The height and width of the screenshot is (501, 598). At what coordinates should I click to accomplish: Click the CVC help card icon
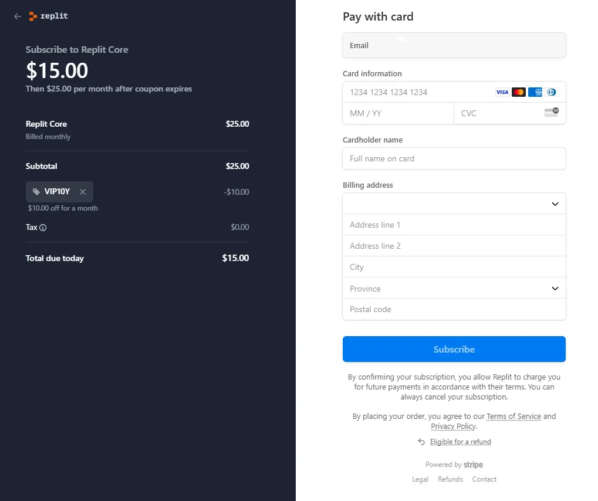coord(550,112)
